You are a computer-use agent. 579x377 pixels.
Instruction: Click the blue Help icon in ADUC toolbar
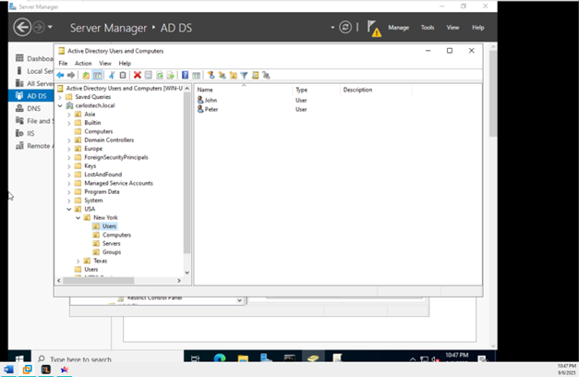point(185,76)
